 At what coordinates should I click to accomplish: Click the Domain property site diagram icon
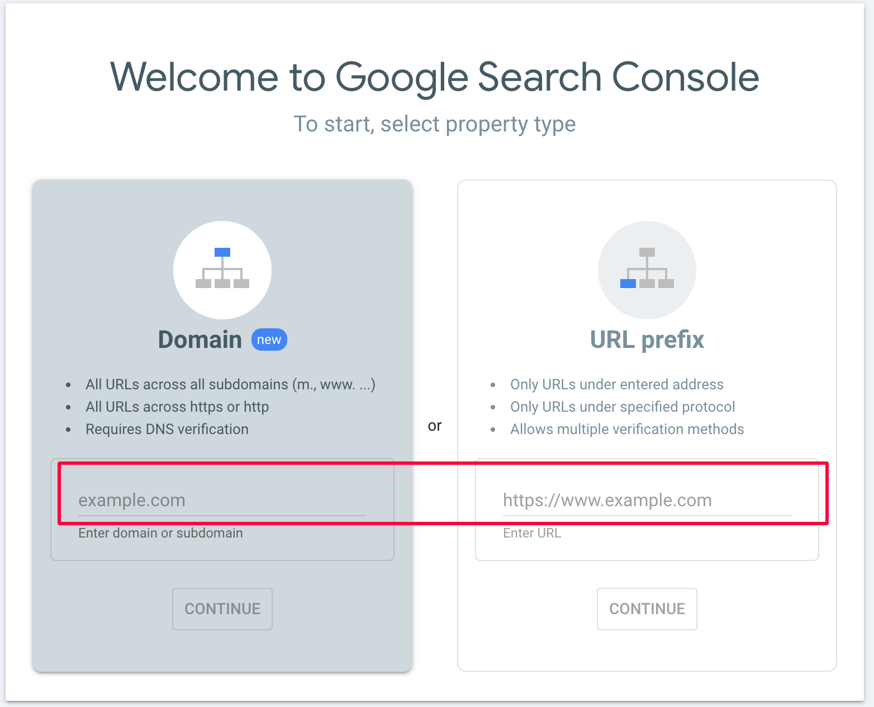point(222,270)
